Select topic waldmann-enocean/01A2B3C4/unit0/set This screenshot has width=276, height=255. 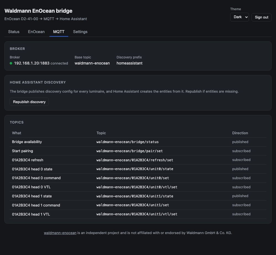[x=133, y=178]
